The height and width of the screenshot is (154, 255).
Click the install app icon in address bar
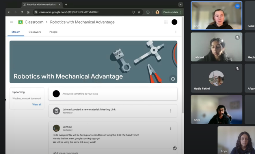point(133,12)
